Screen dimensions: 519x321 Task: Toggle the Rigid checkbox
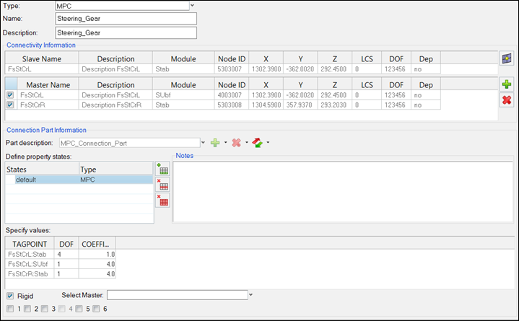pos(10,295)
